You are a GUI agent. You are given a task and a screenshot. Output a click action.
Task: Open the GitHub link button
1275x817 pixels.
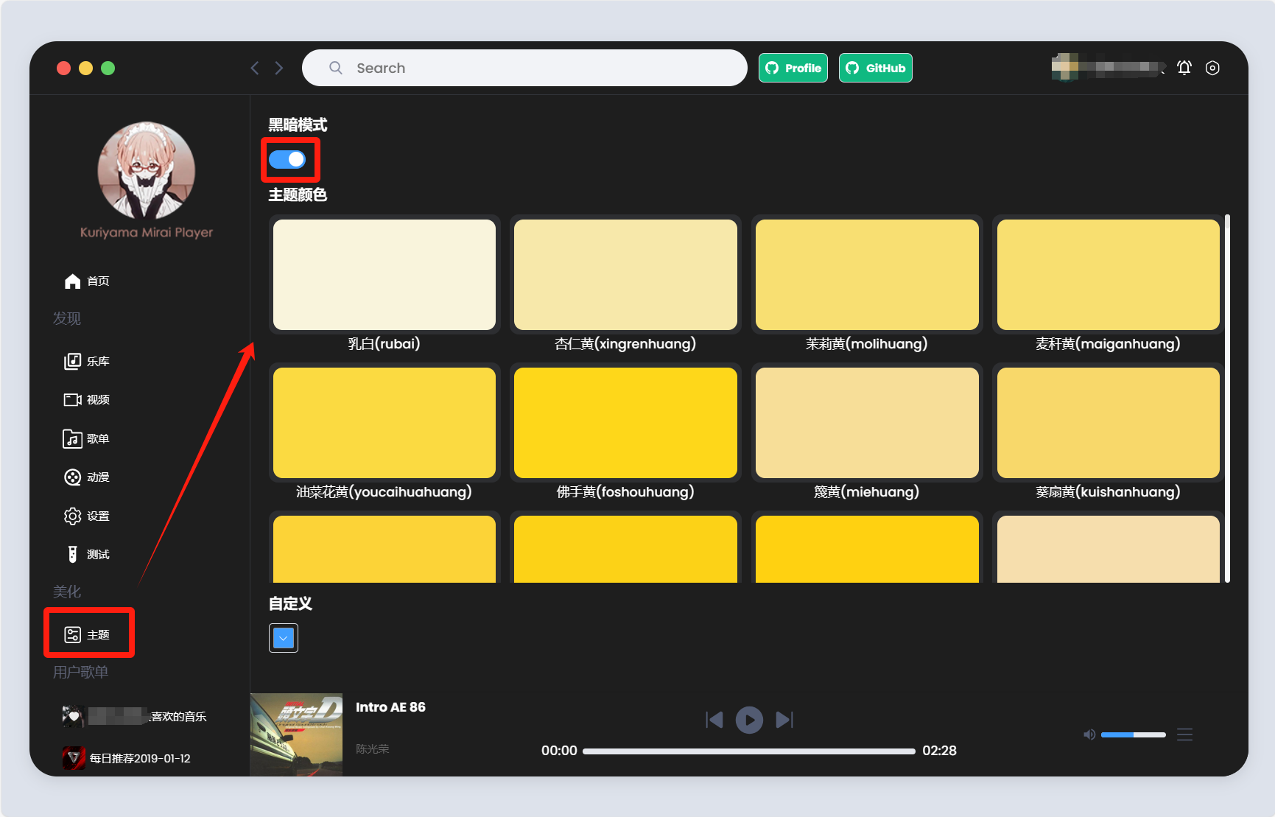coord(875,68)
